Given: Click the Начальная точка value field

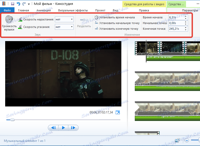Looking at the screenshot, I should tap(176, 23).
